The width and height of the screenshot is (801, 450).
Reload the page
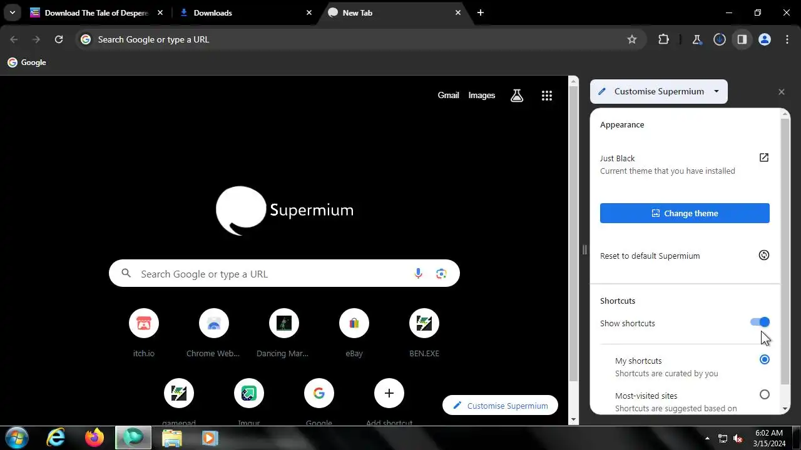(59, 39)
